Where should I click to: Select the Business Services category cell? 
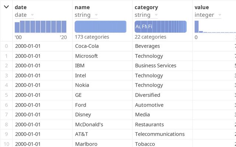[156, 66]
